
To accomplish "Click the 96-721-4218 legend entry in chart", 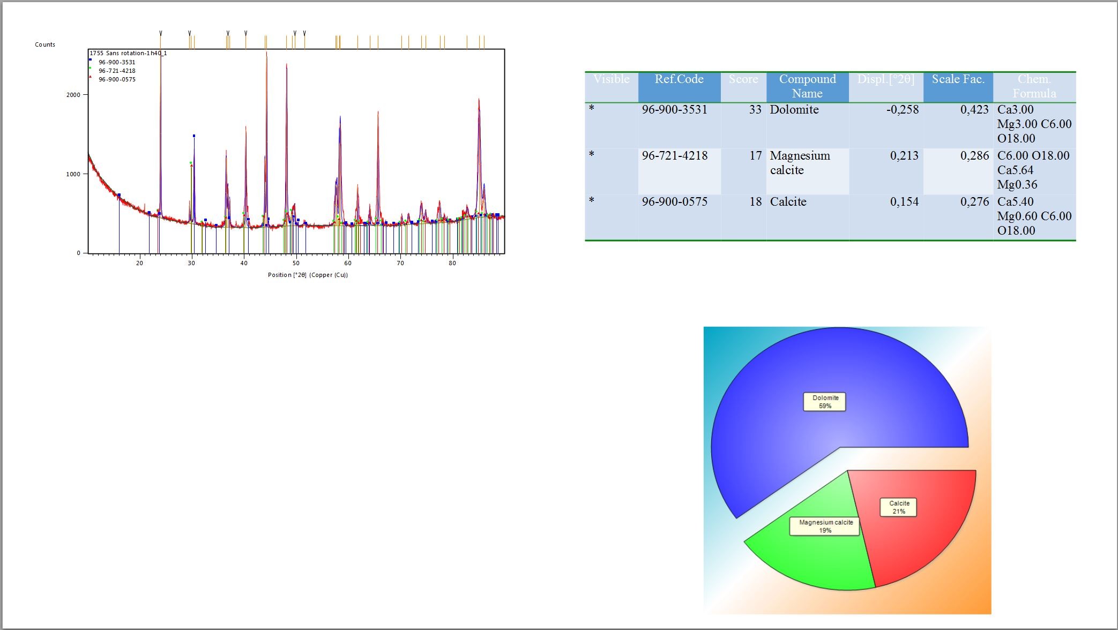I will [x=117, y=71].
